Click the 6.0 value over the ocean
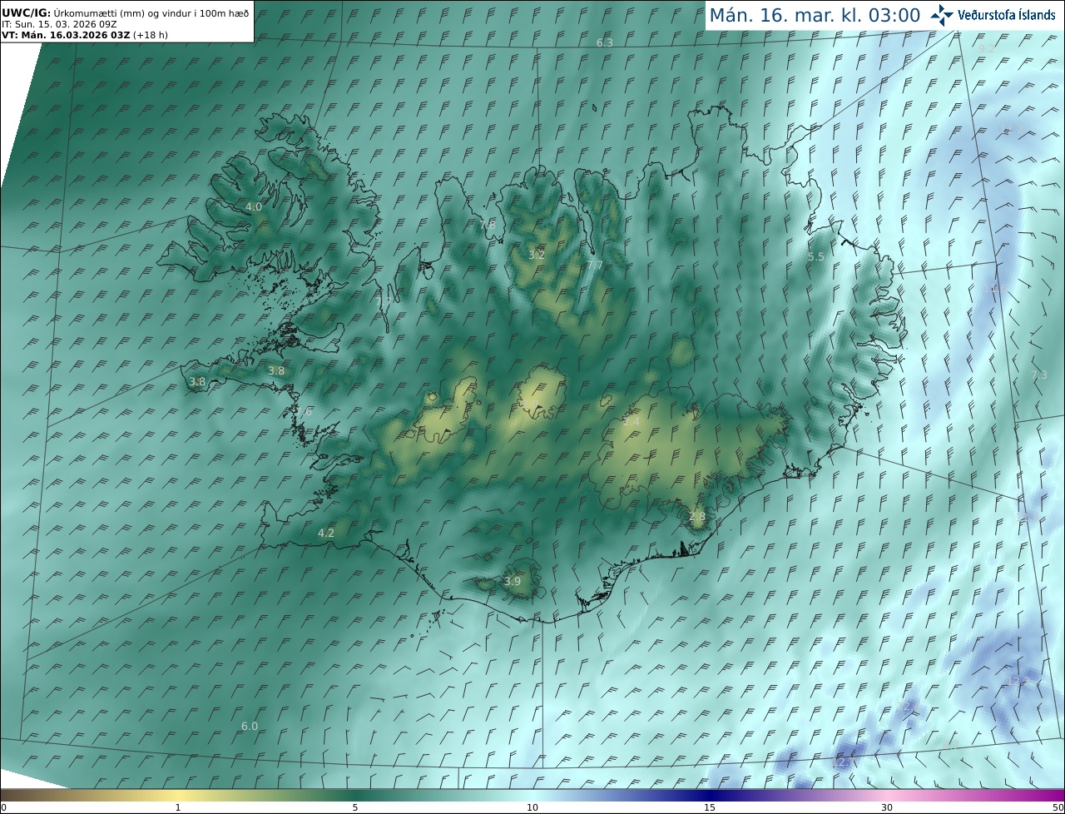The width and height of the screenshot is (1065, 814). coord(250,726)
